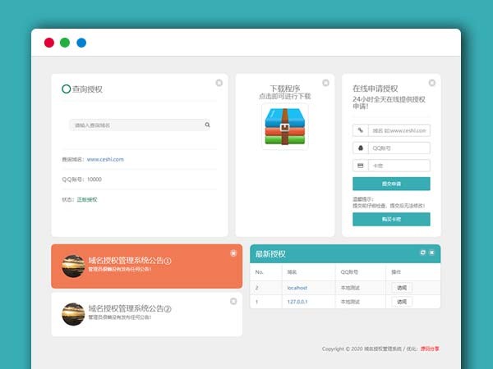Click the QQ账号 input field
The width and height of the screenshot is (493, 369).
(399, 148)
